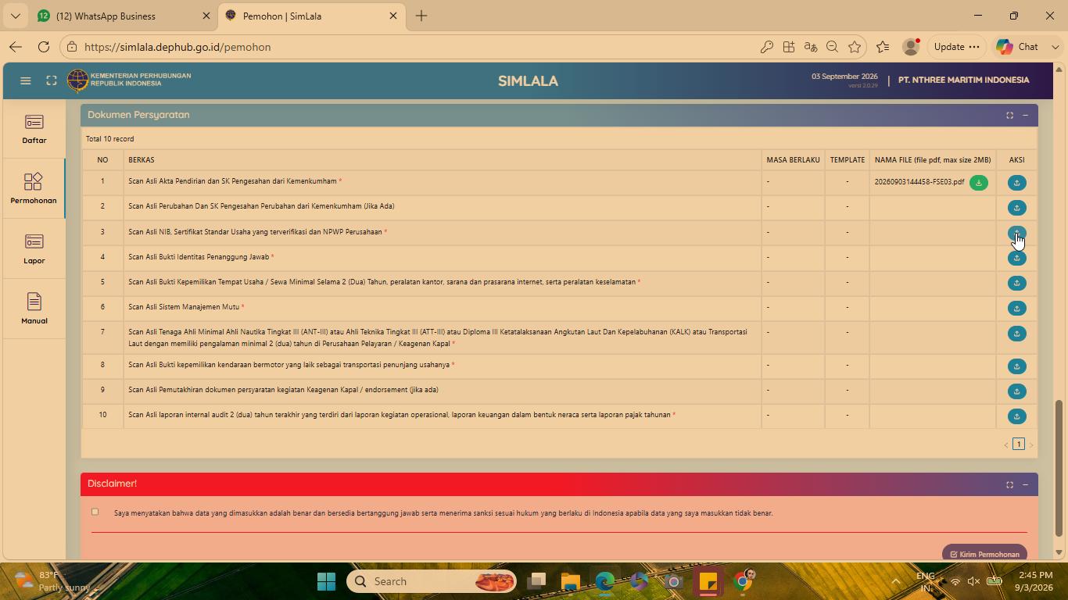
Task: Upload file for Scan Asli Sistem Manajemen Mutu
Action: coord(1016,309)
